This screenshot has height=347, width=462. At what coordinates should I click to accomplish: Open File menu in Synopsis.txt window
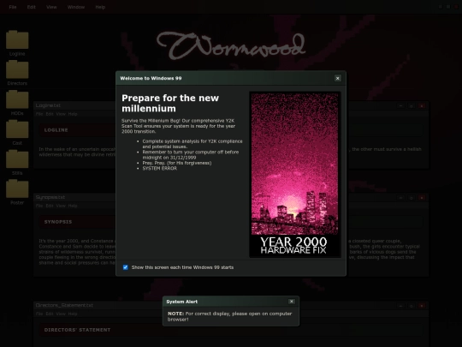[x=39, y=206]
